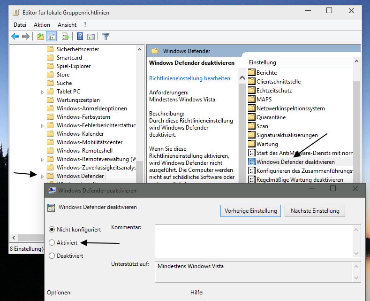370x301 pixels.
Task: Open Help via the question mark toolbar icon
Action: (x=80, y=36)
